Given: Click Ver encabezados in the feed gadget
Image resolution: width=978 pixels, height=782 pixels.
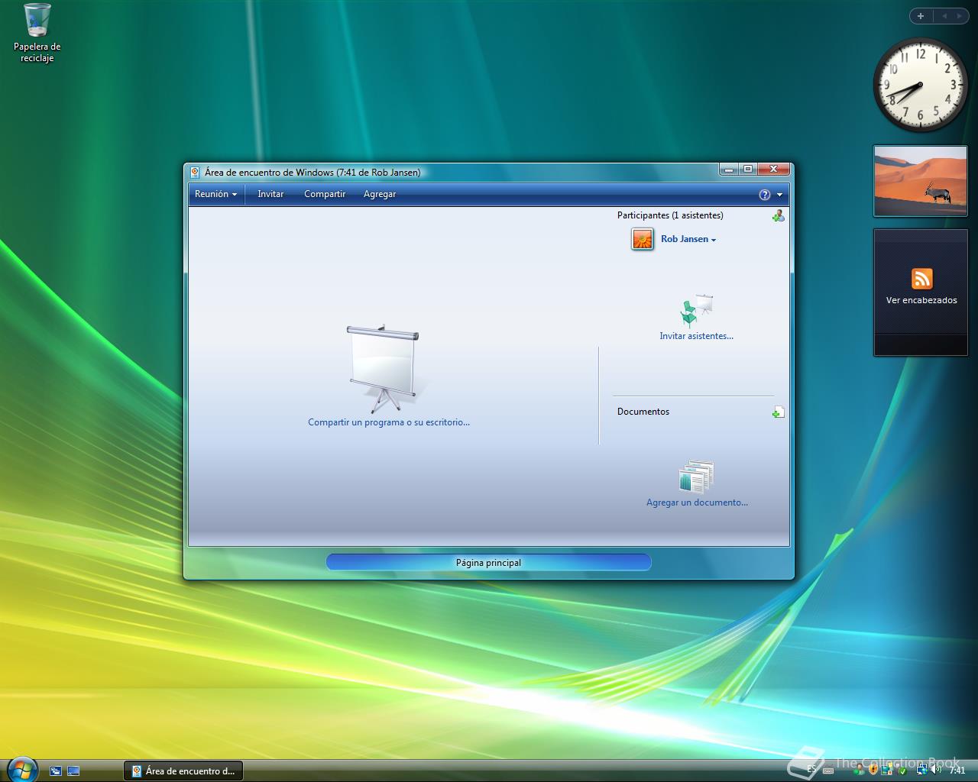Looking at the screenshot, I should [x=921, y=300].
